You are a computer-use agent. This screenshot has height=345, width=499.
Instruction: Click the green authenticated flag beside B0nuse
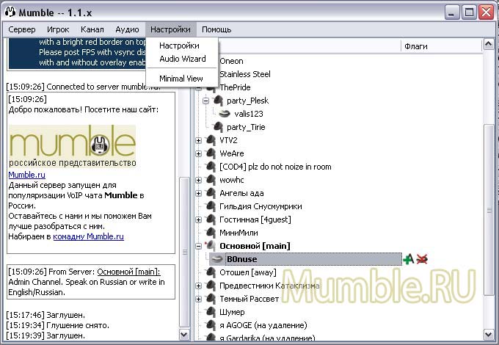click(409, 259)
